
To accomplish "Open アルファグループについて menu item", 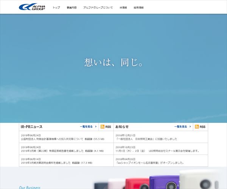I will click(x=98, y=8).
